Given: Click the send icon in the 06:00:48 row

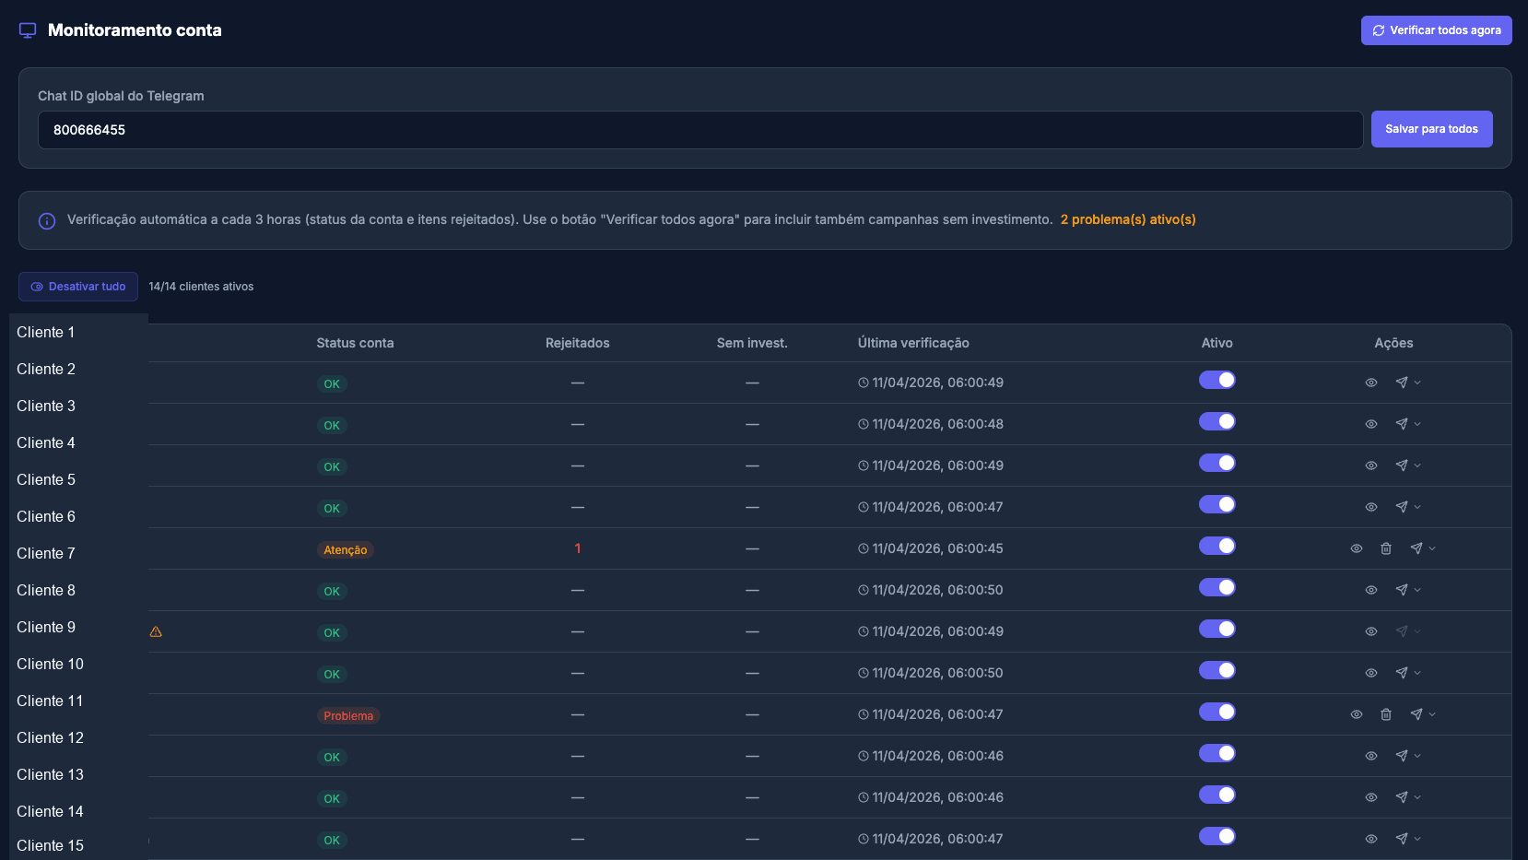Looking at the screenshot, I should point(1402,424).
